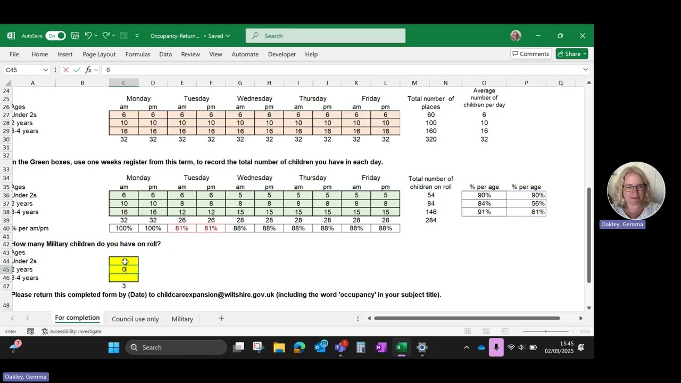681x383 pixels.
Task: Switch to Page Break Preview icon
Action: [505, 331]
